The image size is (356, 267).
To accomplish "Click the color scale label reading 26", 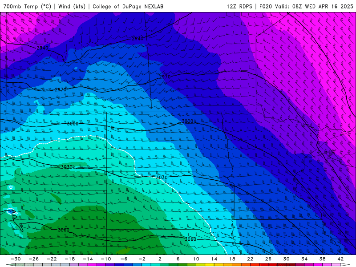I will [x=268, y=259].
